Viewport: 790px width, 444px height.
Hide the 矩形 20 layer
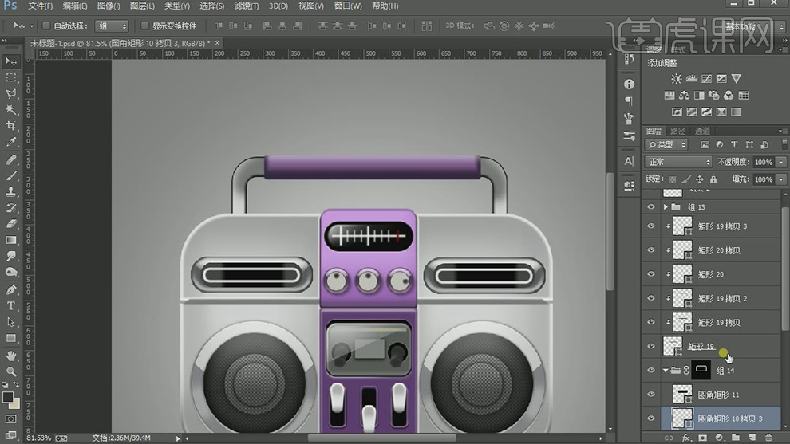click(651, 274)
